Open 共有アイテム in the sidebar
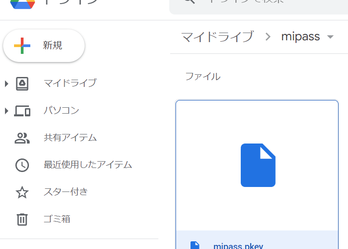The height and width of the screenshot is (249, 348). (70, 138)
